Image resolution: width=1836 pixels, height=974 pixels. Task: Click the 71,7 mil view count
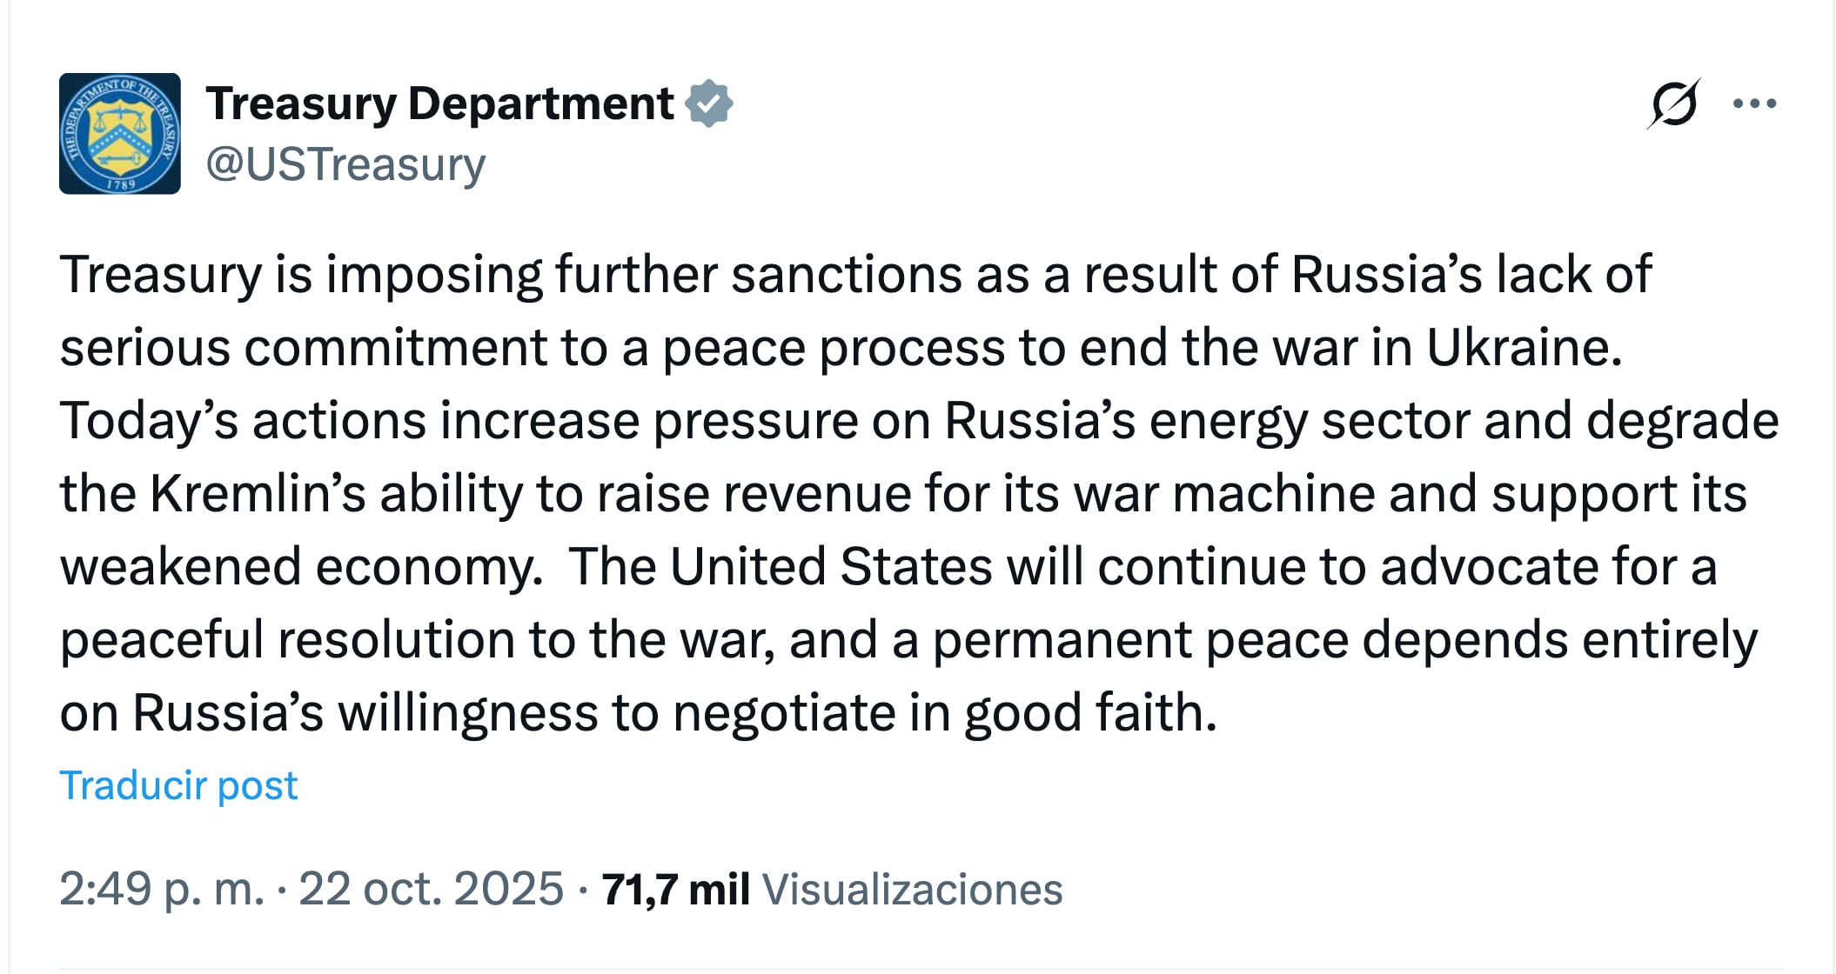(x=675, y=889)
